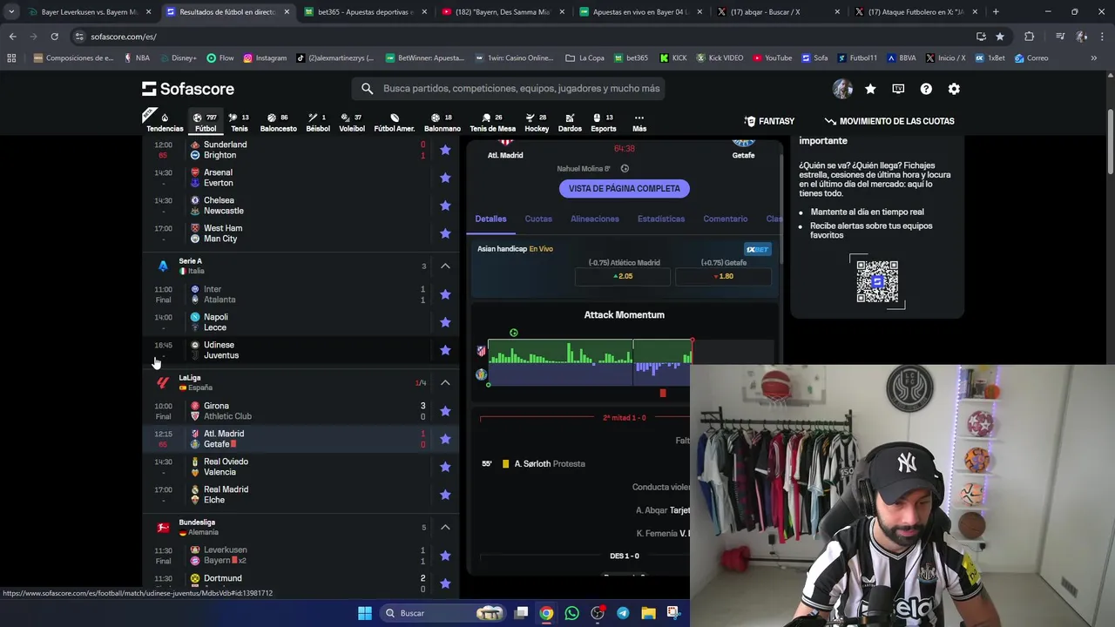Image resolution: width=1115 pixels, height=627 pixels.
Task: Click the Atlético Madrid 2.05 odds
Action: click(x=623, y=276)
